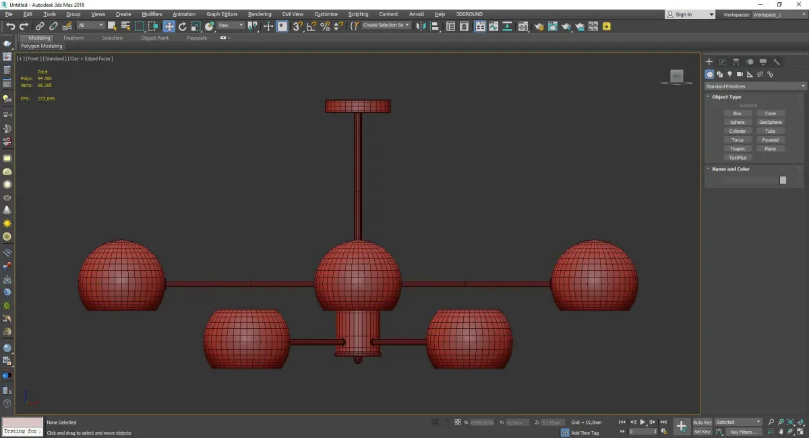Toggle Window/Crossing selection mode

tap(153, 26)
